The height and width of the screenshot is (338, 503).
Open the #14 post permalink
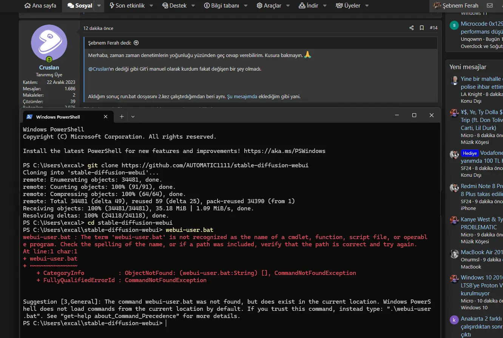pyautogui.click(x=434, y=28)
